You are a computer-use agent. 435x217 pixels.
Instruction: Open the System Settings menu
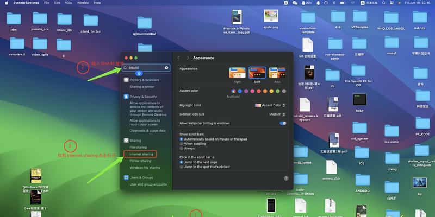click(x=26, y=3)
